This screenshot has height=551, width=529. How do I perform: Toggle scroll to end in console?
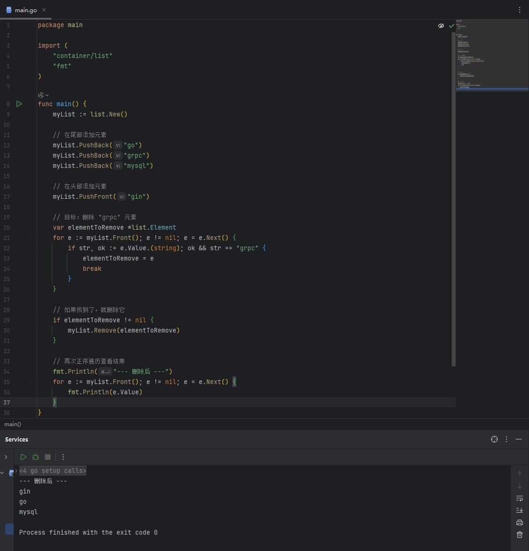(x=520, y=510)
